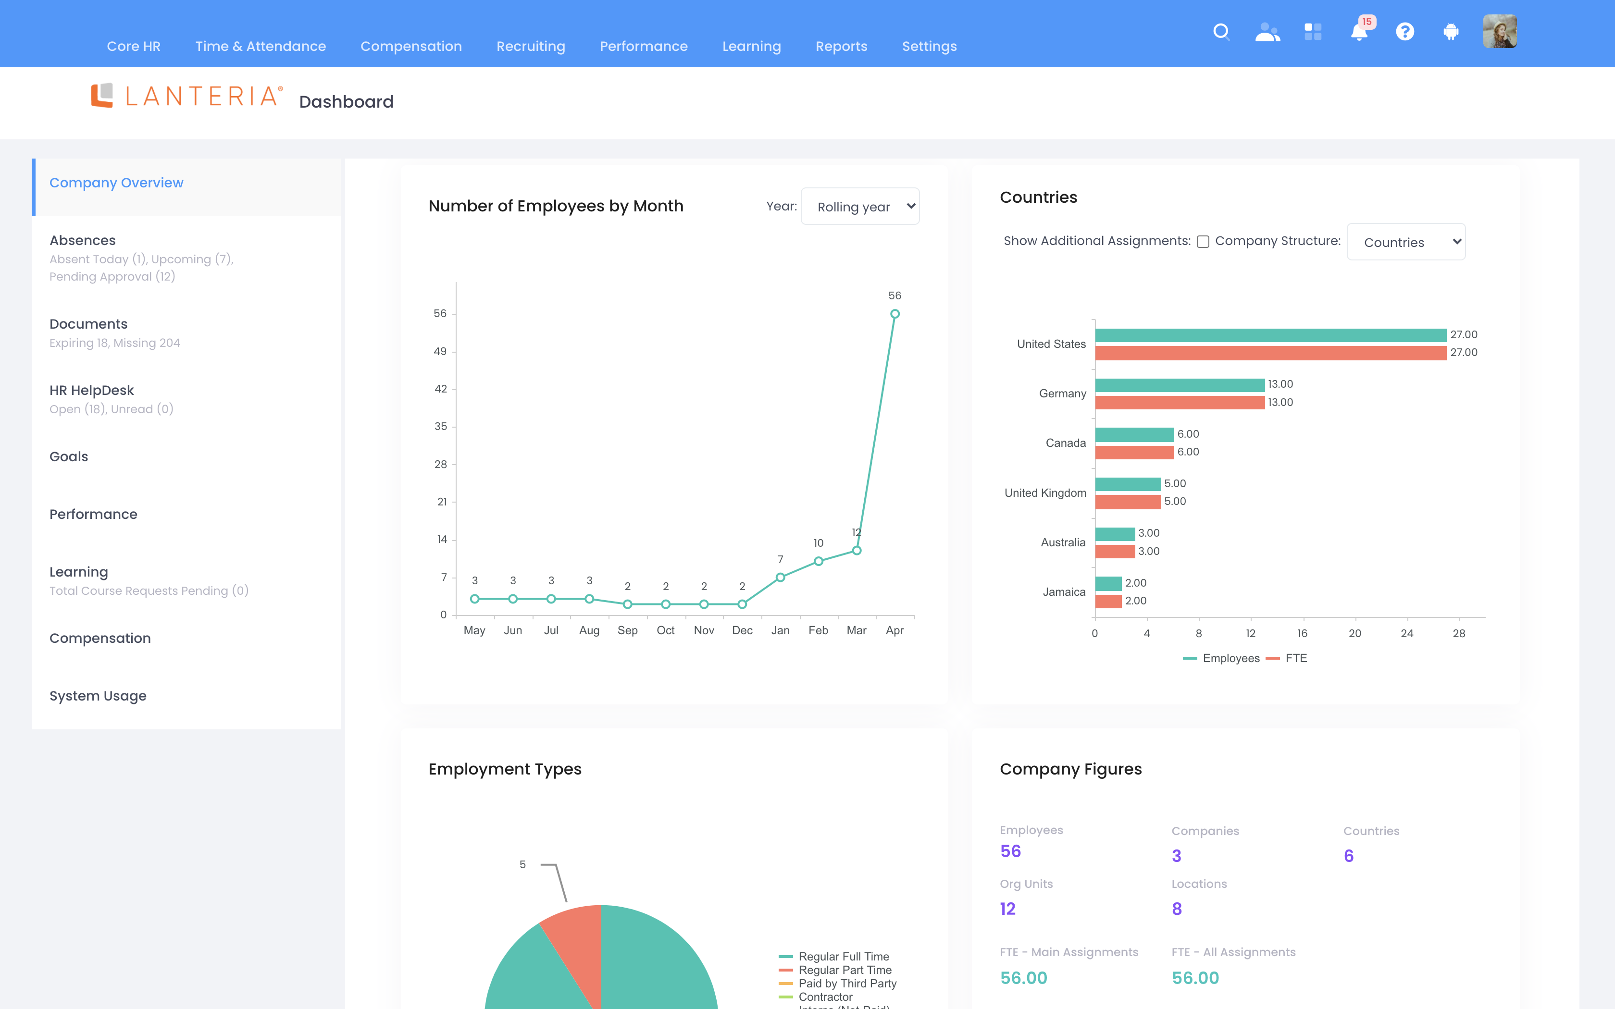This screenshot has width=1615, height=1009.
Task: Click Org Units figure 12
Action: click(1008, 909)
